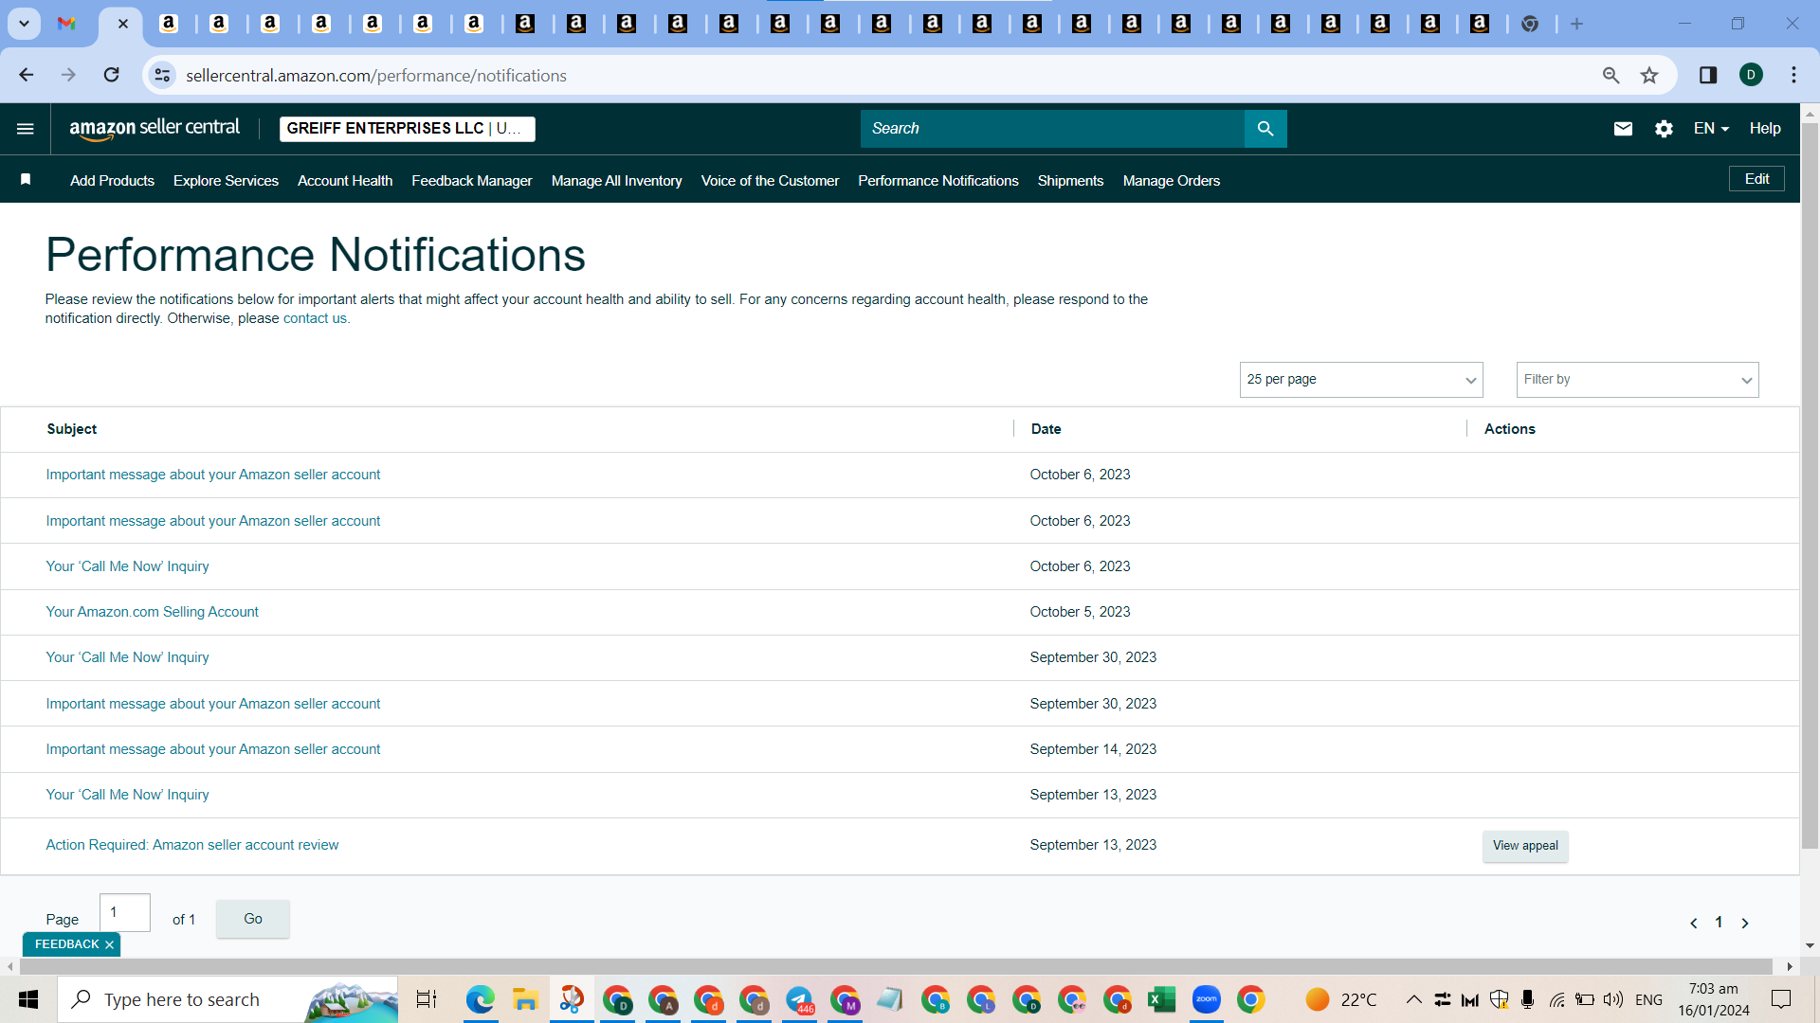Screen dimensions: 1820x1023
Task: Open Action Required account review notification
Action: (x=192, y=845)
